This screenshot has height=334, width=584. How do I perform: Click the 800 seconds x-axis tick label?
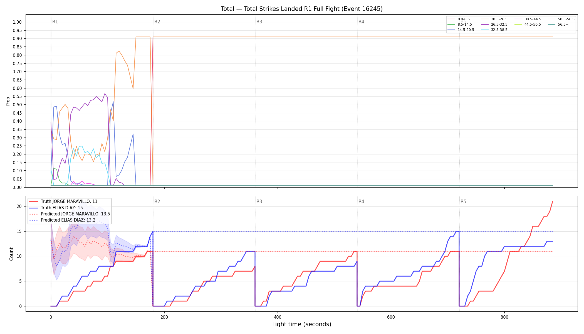(x=504, y=317)
